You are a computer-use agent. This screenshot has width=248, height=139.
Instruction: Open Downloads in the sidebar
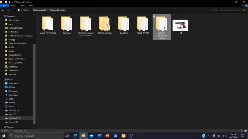point(13,95)
